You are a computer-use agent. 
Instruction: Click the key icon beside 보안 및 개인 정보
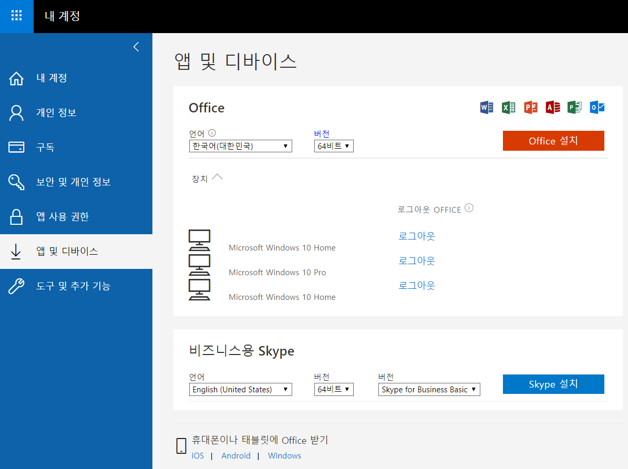click(16, 182)
